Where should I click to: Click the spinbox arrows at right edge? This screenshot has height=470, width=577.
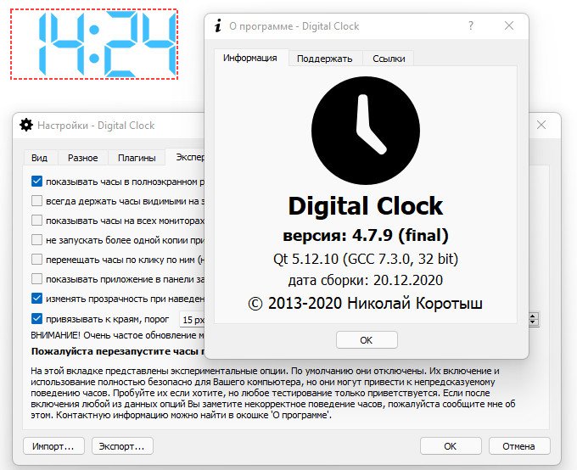[x=534, y=319]
